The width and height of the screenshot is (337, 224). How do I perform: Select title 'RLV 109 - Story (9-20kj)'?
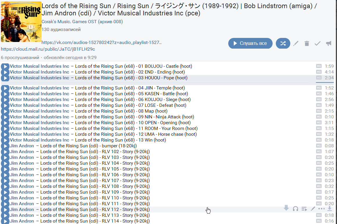click(126, 192)
